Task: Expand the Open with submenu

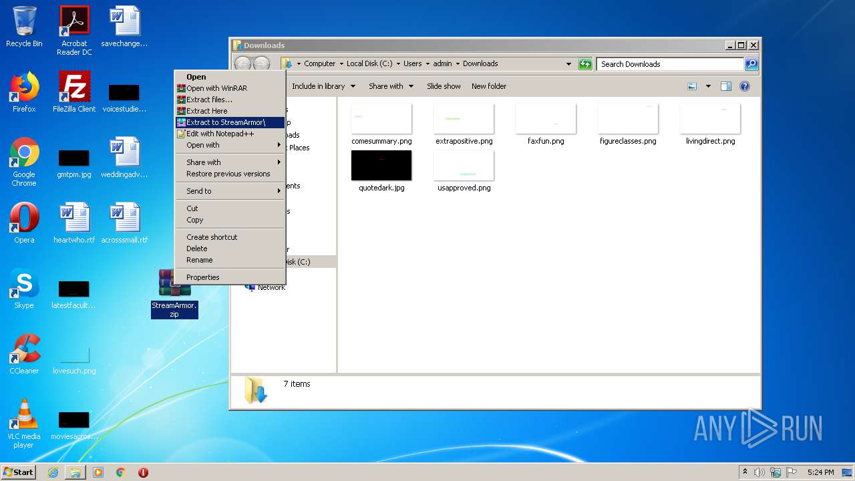Action: 230,145
